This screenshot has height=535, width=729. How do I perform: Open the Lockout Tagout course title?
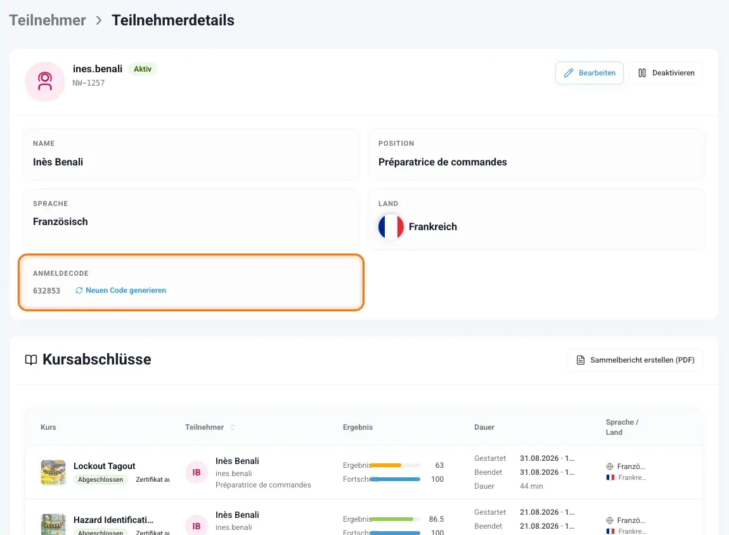104,466
